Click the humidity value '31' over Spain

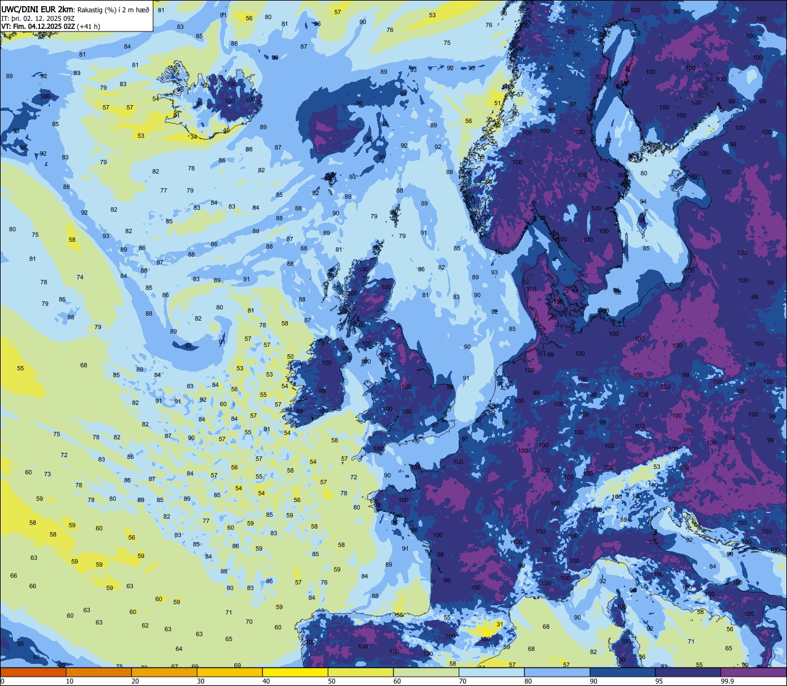[500, 624]
